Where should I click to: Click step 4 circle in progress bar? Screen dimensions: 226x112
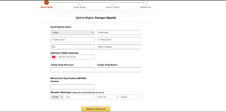145,3
